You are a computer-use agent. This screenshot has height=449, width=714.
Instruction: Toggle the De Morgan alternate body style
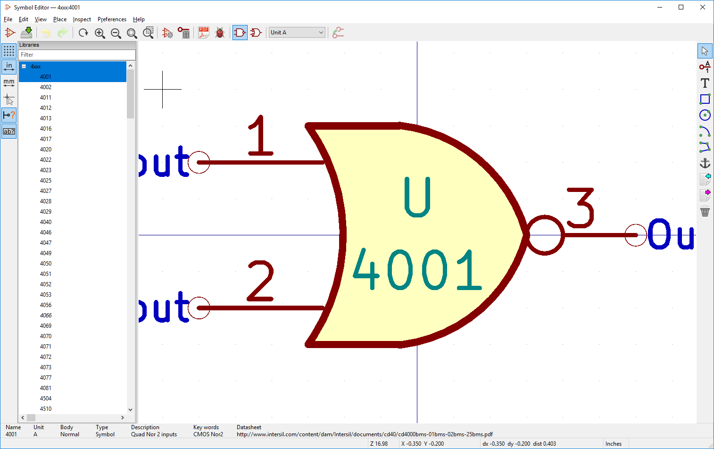(x=256, y=33)
